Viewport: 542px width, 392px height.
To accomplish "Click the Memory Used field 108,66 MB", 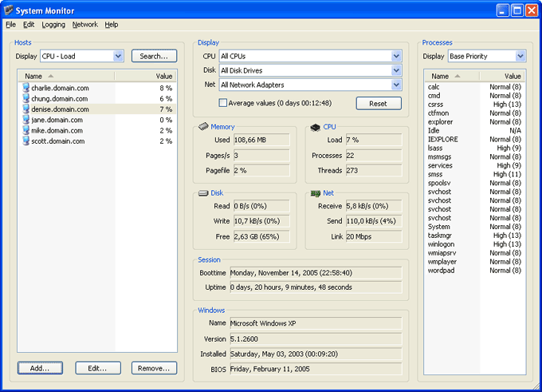I will [261, 140].
